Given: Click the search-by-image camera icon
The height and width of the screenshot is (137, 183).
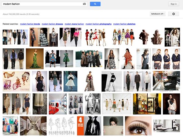Looking at the screenshot, I should pyautogui.click(x=84, y=4).
